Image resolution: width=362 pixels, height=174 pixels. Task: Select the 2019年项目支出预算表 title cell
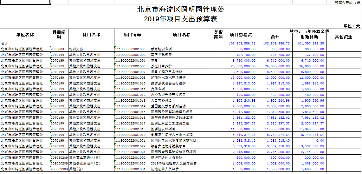(x=180, y=19)
